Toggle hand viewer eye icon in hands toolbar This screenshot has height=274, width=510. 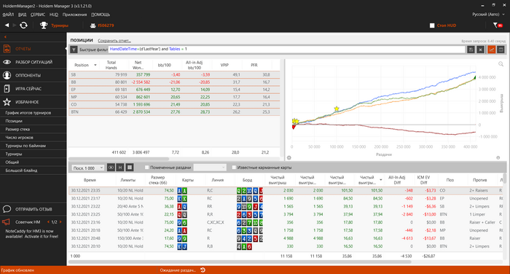click(111, 168)
